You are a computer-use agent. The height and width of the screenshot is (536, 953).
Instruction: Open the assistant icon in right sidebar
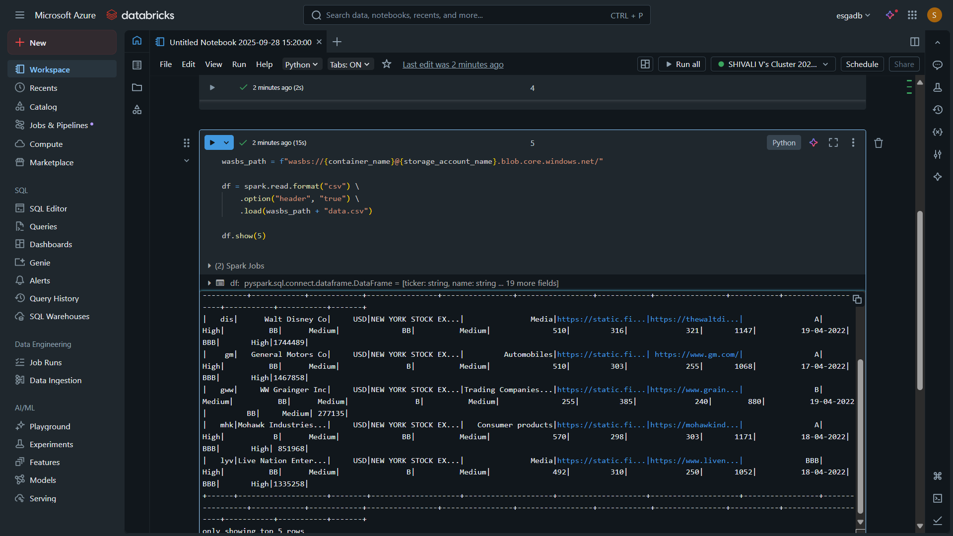click(938, 177)
